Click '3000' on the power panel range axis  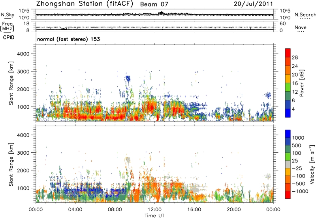pos(23,72)
